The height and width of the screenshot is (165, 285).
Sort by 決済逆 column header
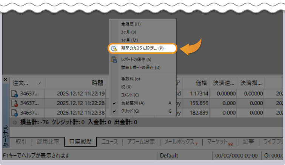coord(223,83)
